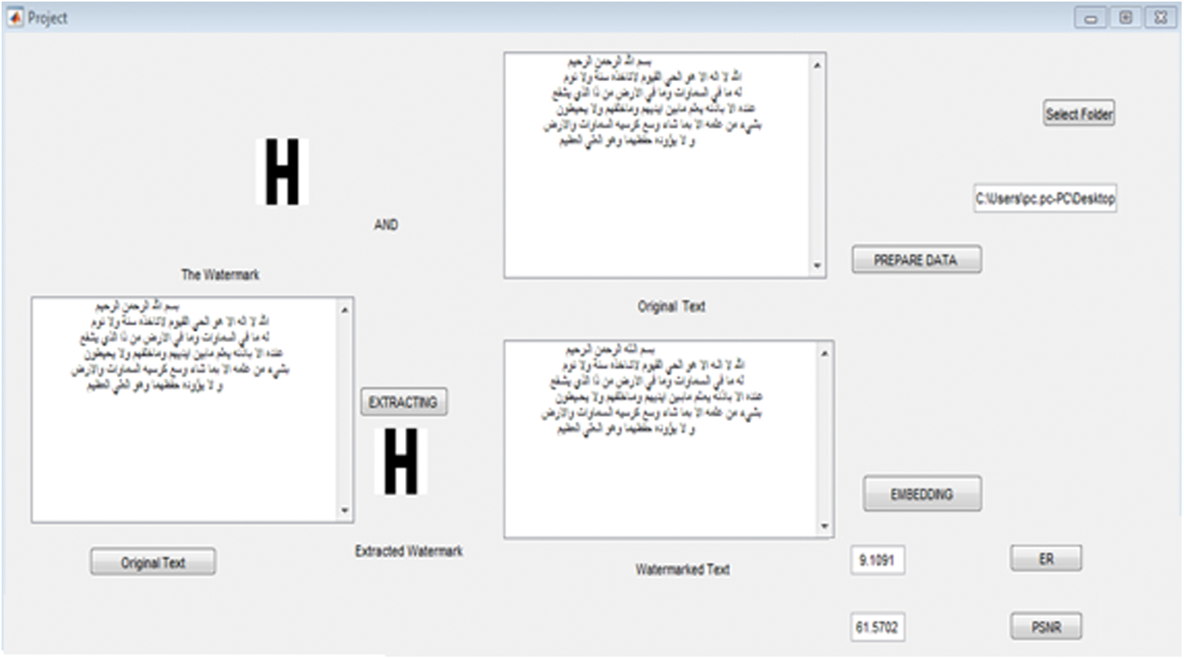Viewport: 1184px width, 659px height.
Task: Calculate using the PSNR button
Action: [x=1046, y=627]
